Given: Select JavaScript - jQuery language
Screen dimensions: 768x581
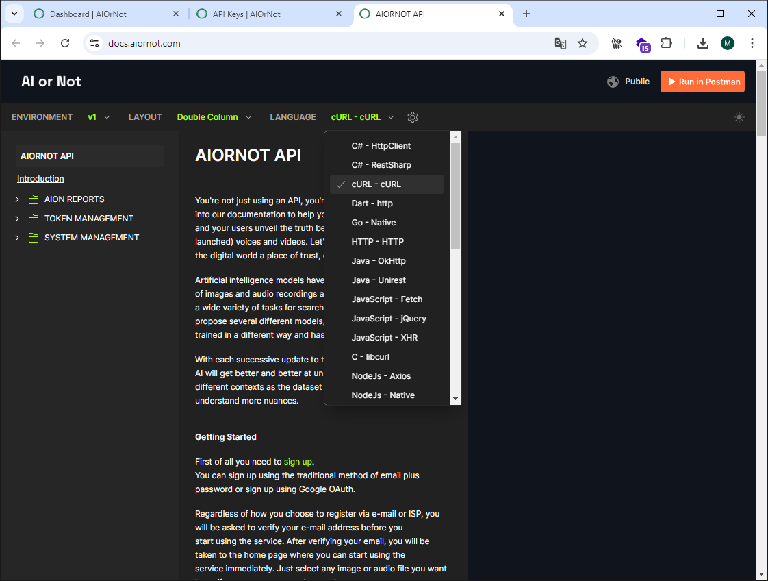Looking at the screenshot, I should 387,318.
